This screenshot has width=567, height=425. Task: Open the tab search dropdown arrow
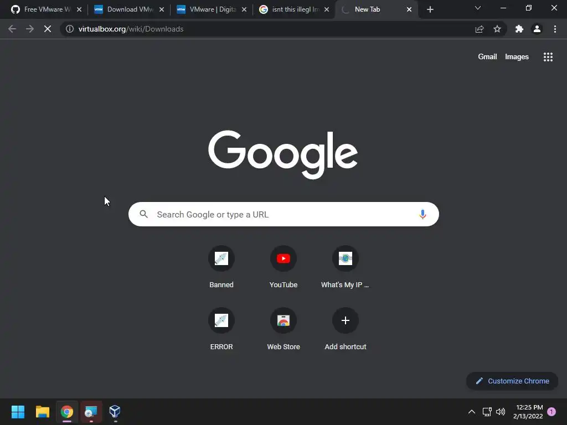click(478, 8)
